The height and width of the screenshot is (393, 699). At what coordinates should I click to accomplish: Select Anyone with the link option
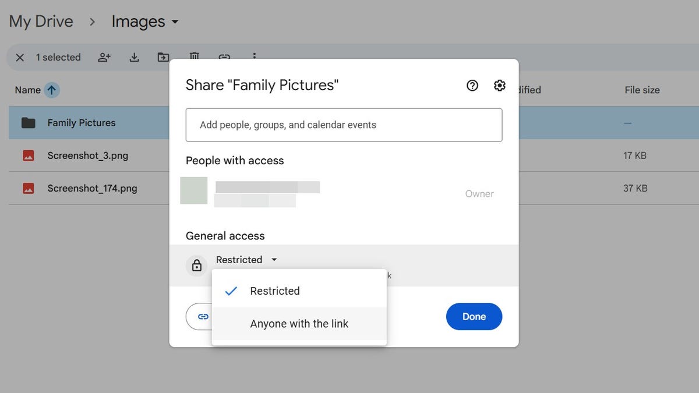pos(299,323)
